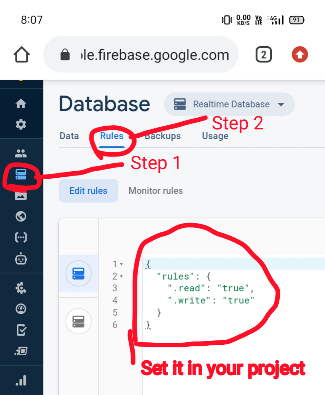Open Analytics bar chart icon in sidebar

pos(21,380)
